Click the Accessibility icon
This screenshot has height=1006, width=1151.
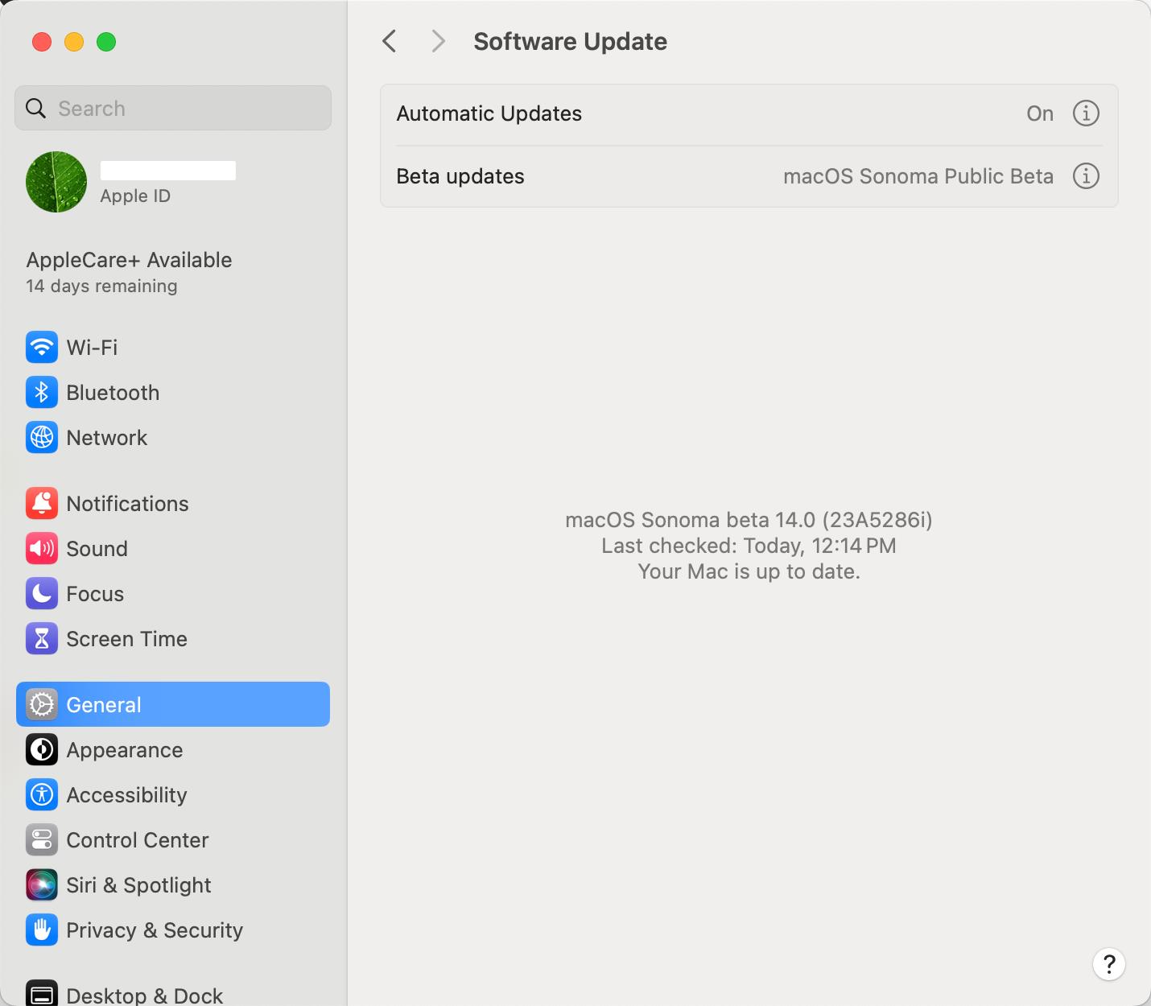[x=42, y=795]
